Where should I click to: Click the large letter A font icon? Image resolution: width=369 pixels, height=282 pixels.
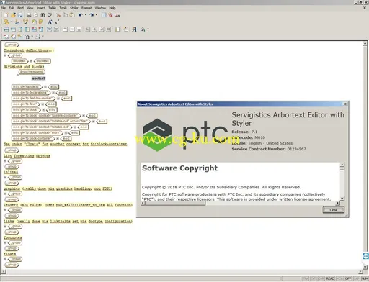click(50, 22)
